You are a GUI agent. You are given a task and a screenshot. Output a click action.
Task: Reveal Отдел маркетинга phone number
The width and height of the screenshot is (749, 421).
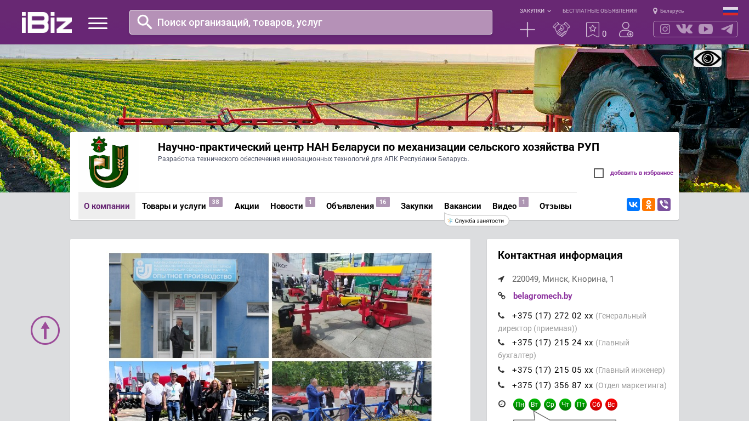[x=552, y=385]
